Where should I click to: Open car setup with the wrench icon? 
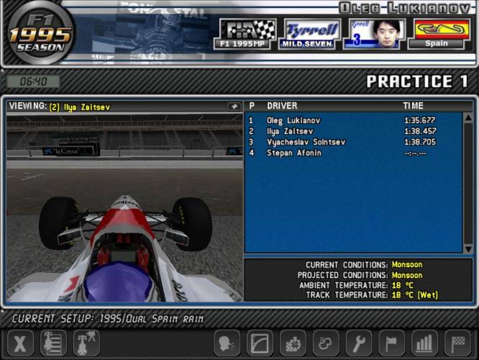(x=359, y=343)
